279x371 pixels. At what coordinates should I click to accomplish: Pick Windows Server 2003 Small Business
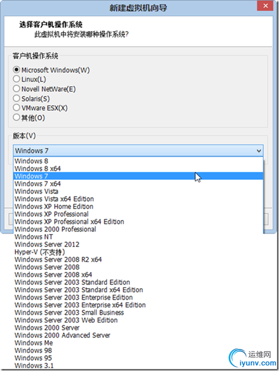point(138,312)
